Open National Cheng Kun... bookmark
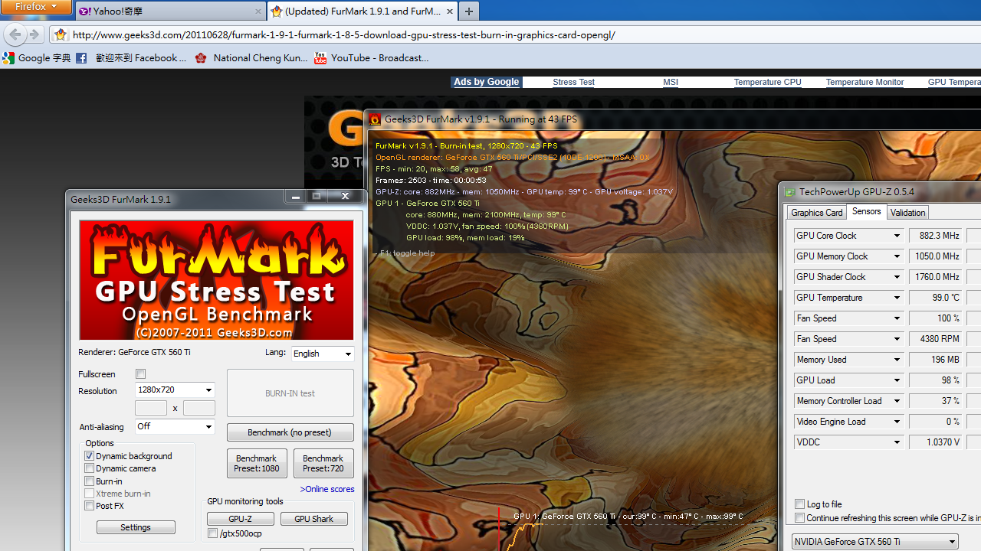This screenshot has width=981, height=551. [251, 57]
